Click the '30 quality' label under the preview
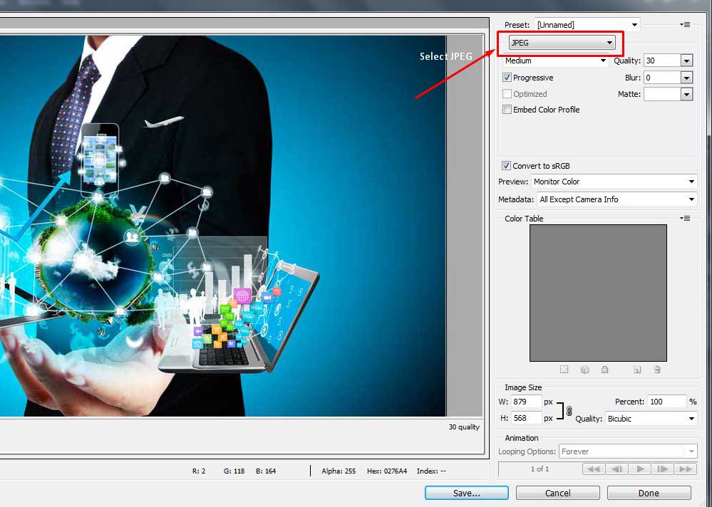The image size is (712, 507). pos(463,427)
